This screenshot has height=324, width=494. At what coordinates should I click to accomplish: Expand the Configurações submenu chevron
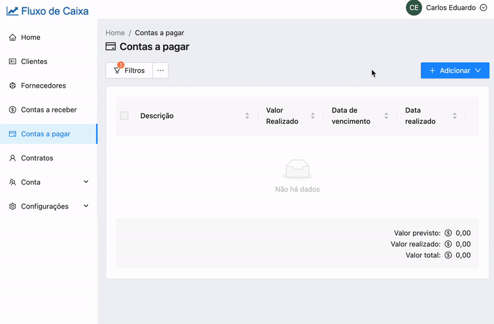click(86, 206)
